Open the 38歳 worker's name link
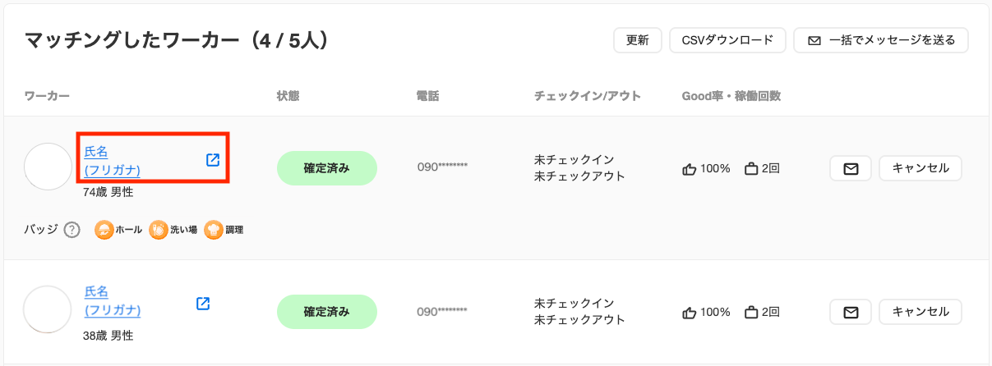 113,301
